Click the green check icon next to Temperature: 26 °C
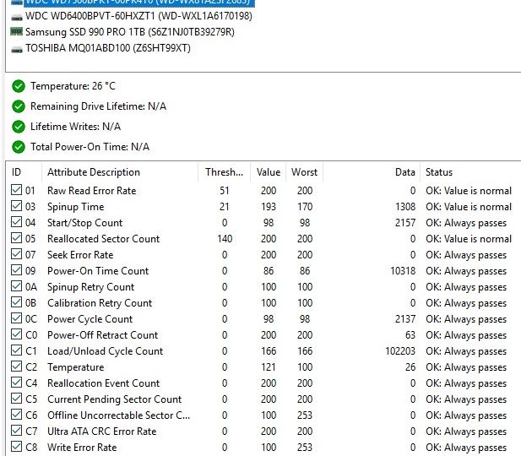The image size is (521, 456). (x=19, y=86)
